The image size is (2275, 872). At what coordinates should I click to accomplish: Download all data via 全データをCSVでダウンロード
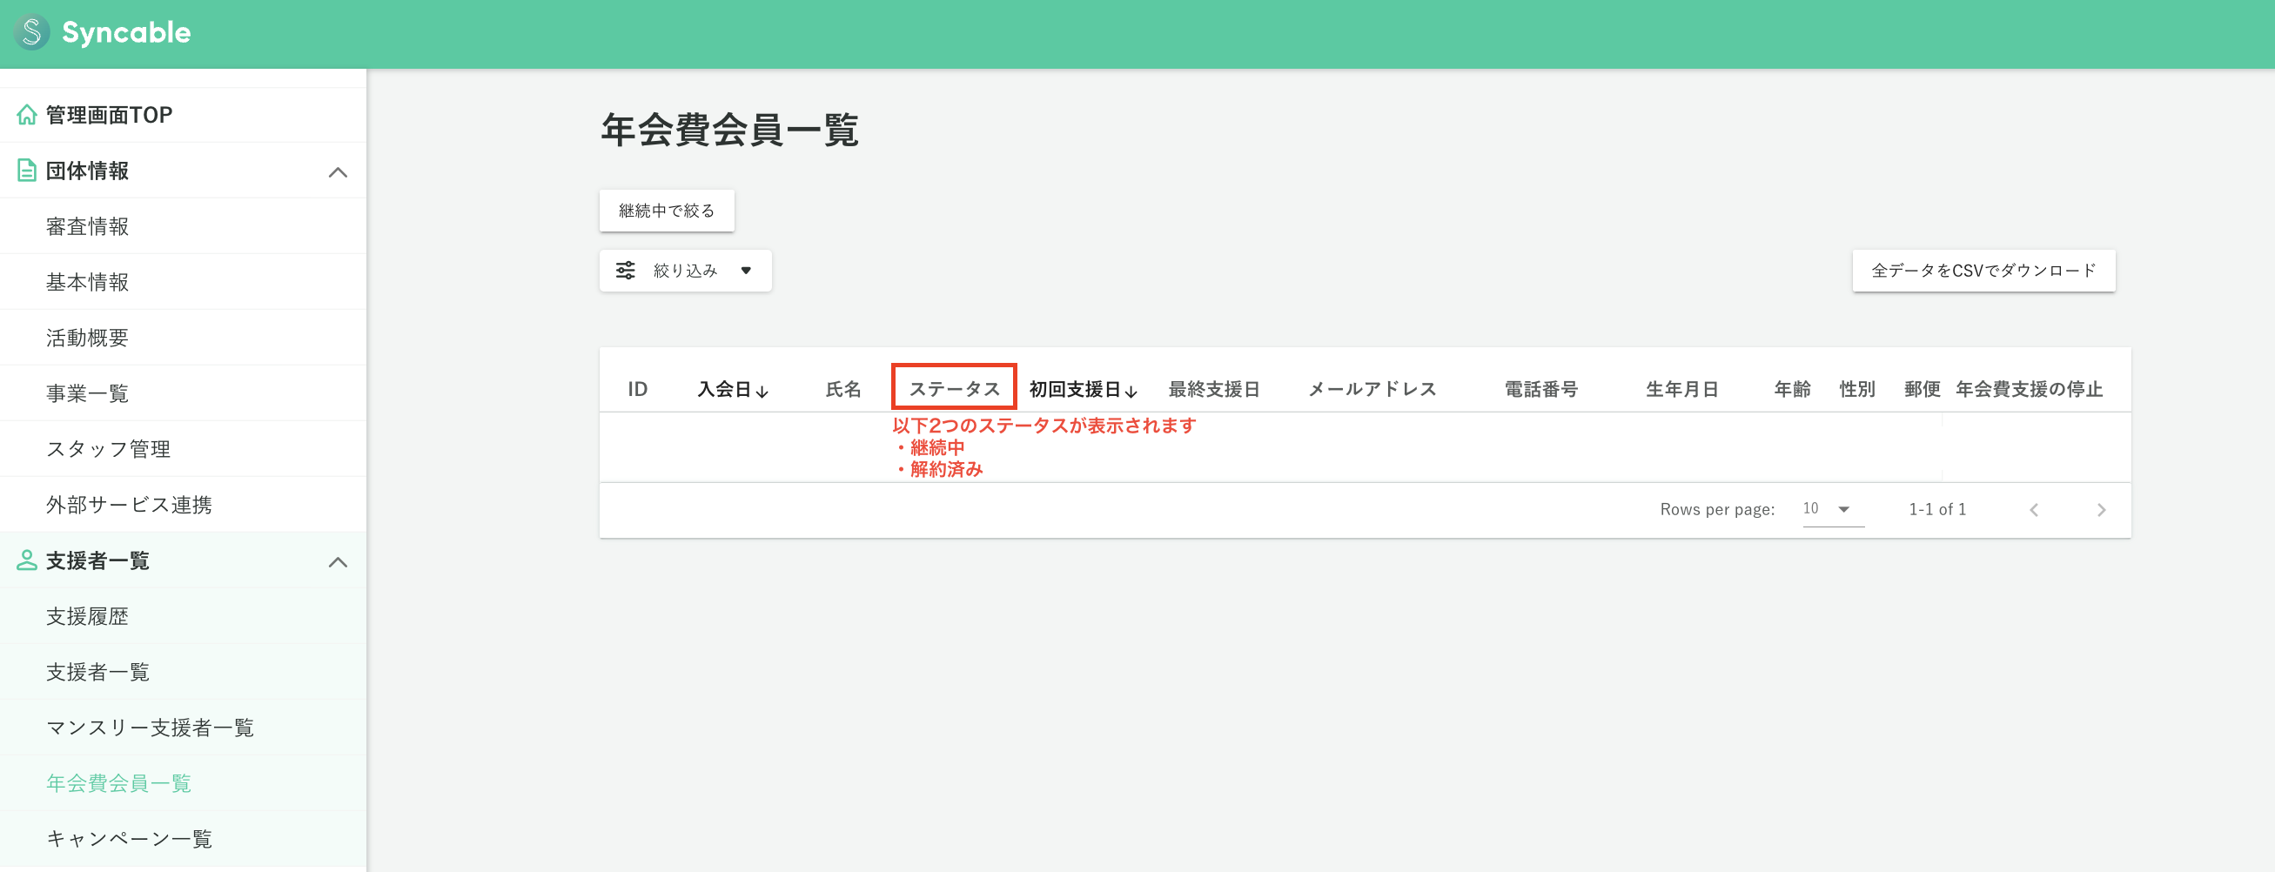click(x=1983, y=271)
